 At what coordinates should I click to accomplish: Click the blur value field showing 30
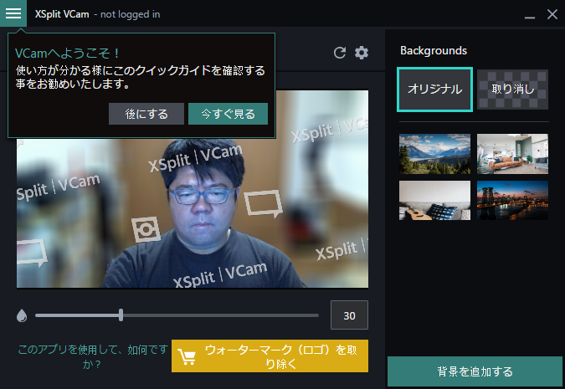coord(349,315)
